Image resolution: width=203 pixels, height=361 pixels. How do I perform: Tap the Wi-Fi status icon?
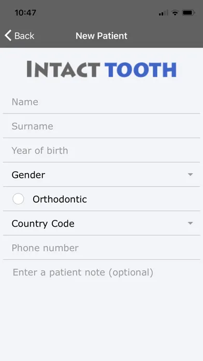(175, 12)
